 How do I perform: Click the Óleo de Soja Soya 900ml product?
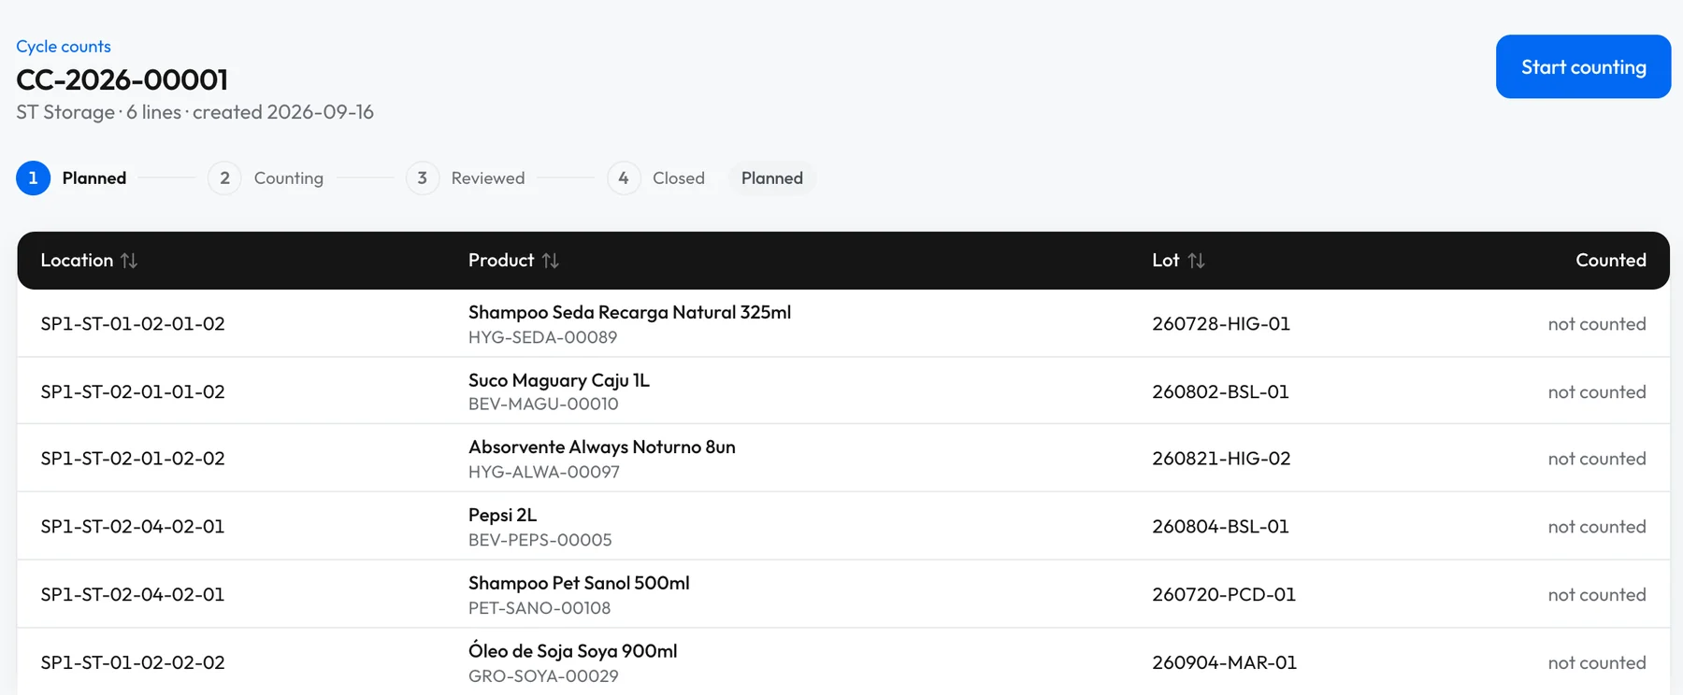click(572, 651)
